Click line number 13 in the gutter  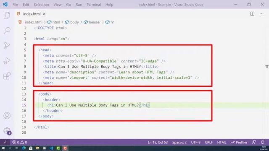pyautogui.click(x=24, y=94)
